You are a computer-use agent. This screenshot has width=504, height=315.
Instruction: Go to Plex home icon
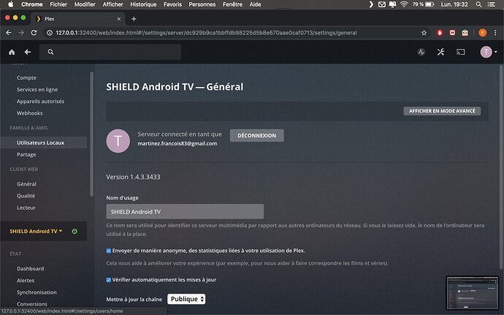tap(12, 52)
